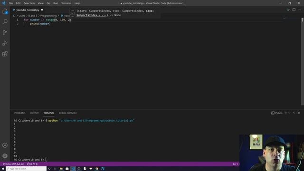The image size is (304, 171).
Task: Open the Search view in activity bar
Action: 5,21
